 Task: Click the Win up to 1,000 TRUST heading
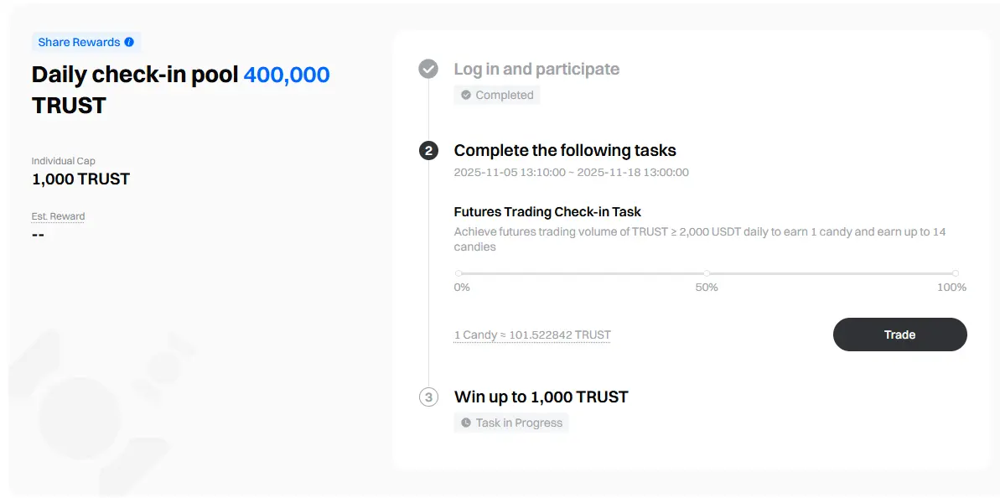(541, 397)
